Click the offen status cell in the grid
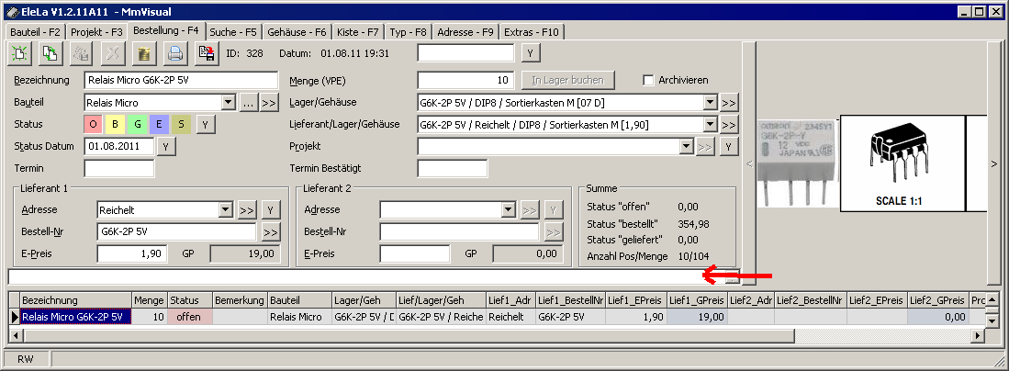Viewport: 1009px width, 371px height. coord(189,316)
